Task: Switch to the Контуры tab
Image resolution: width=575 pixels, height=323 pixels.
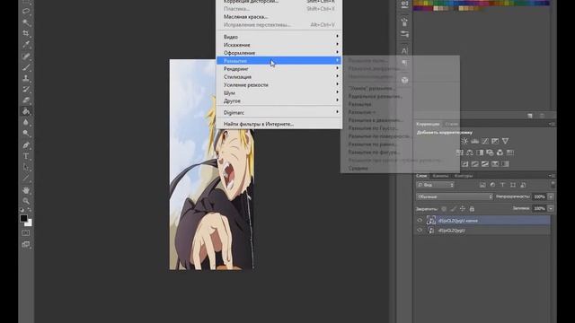Action: pos(464,176)
